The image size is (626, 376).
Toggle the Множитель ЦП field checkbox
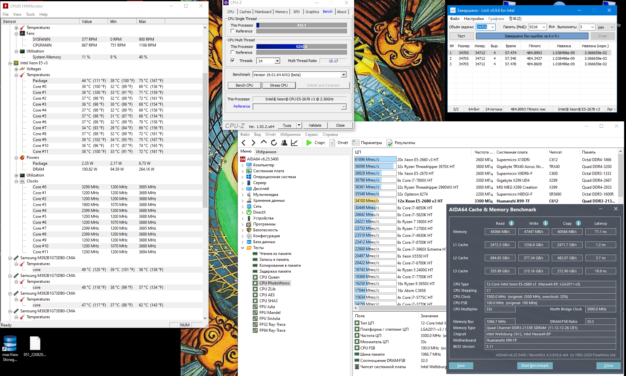point(357,342)
